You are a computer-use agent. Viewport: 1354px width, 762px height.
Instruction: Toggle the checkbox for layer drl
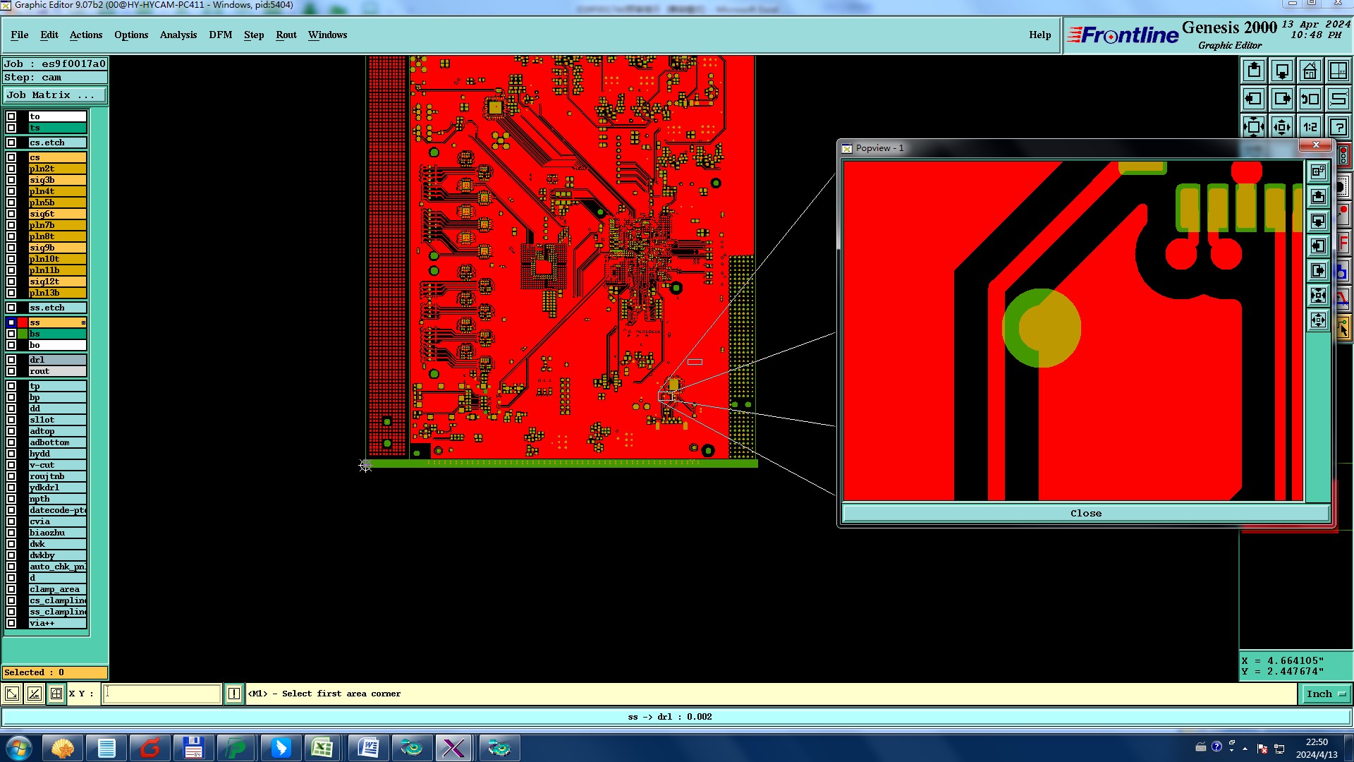tap(11, 360)
